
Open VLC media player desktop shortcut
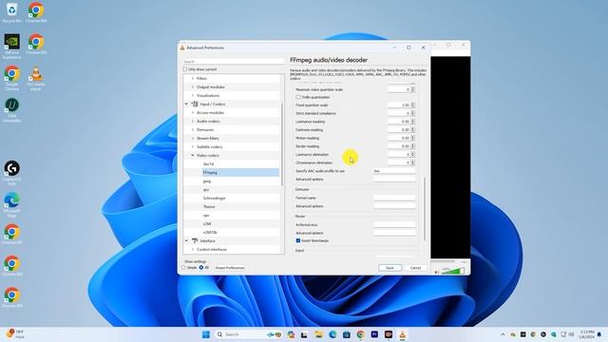point(36,78)
